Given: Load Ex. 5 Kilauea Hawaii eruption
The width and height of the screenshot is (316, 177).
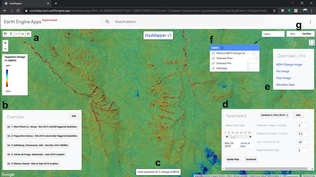Looking at the screenshot, I should pyautogui.click(x=33, y=164).
